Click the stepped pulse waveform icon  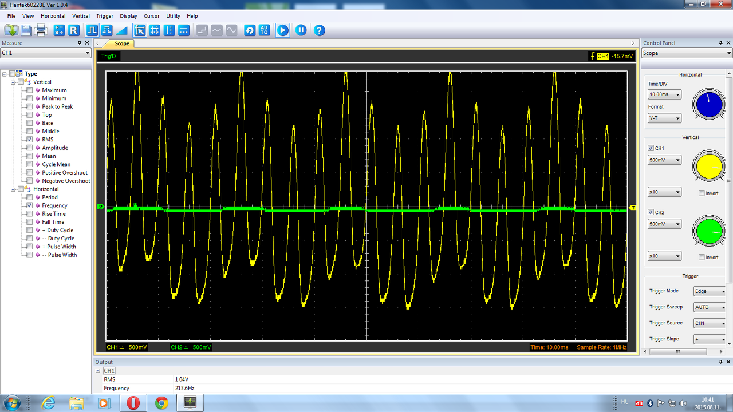(x=107, y=30)
